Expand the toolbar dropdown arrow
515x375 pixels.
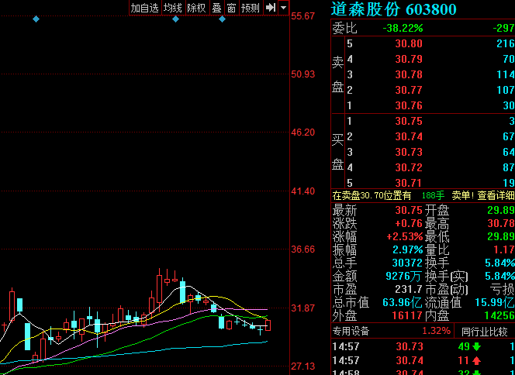(x=283, y=8)
